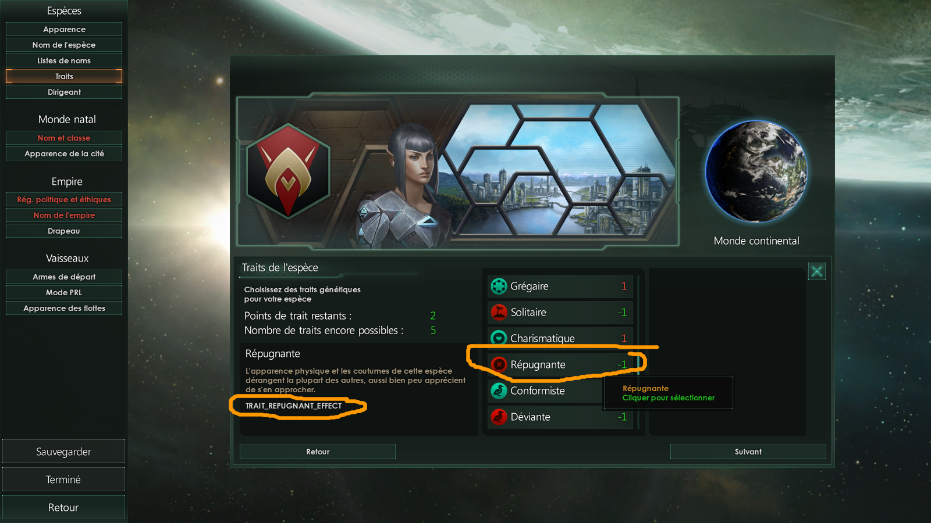Open the Apparence species menu item
This screenshot has height=523, width=931.
tap(64, 29)
